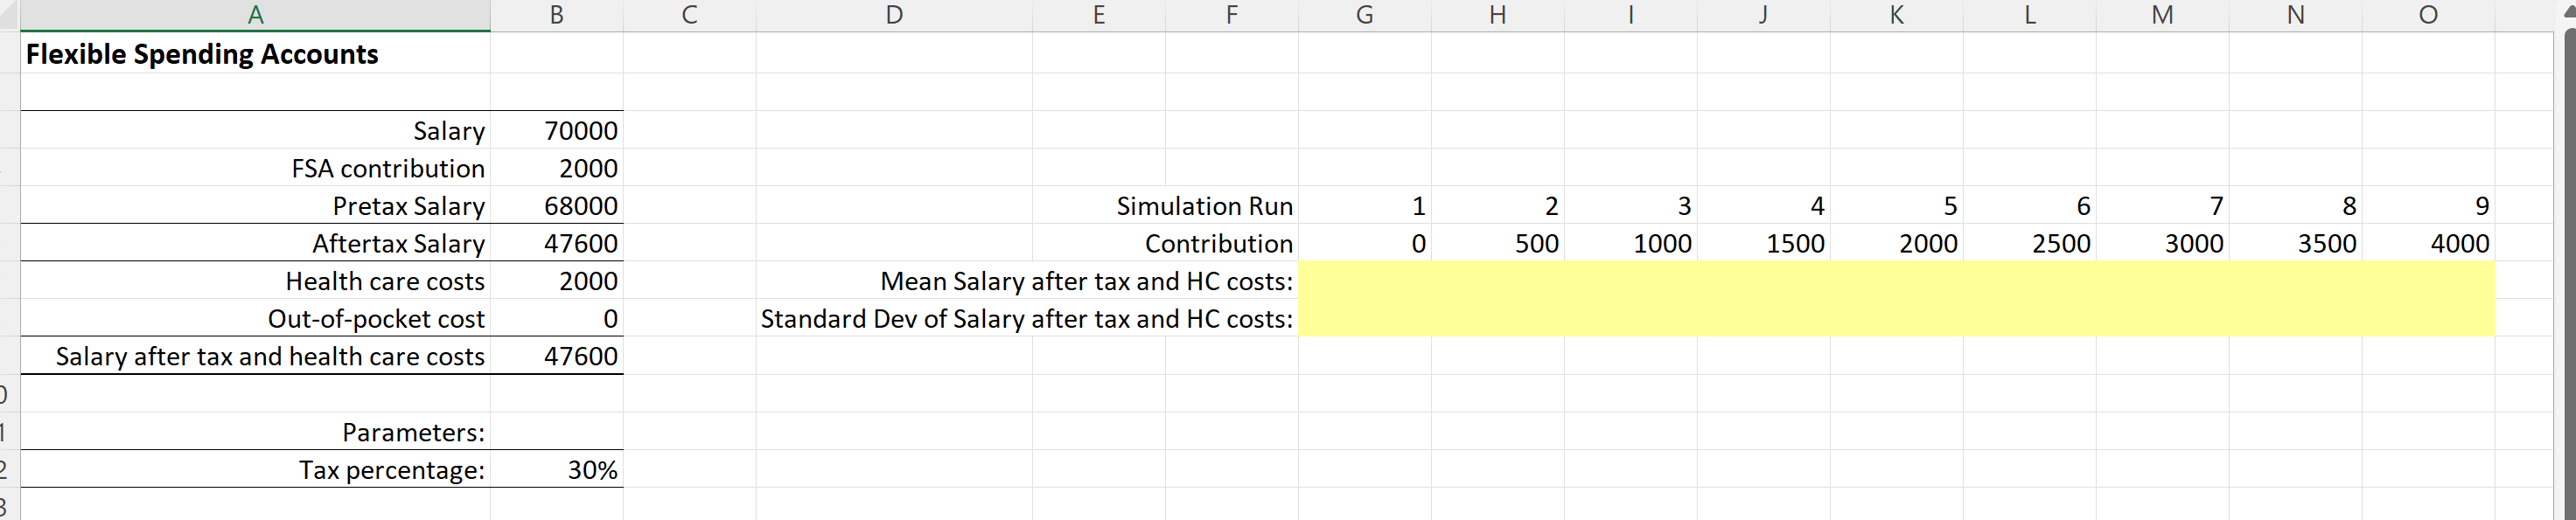
Task: Select the Pretax Salary value 68000
Action: click(x=557, y=206)
